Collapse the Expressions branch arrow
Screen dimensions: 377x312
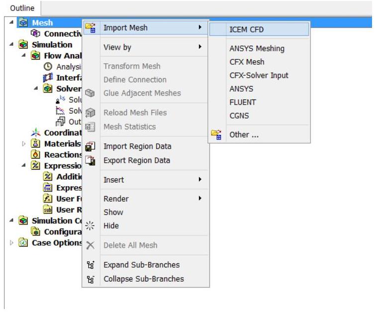[x=23, y=165]
